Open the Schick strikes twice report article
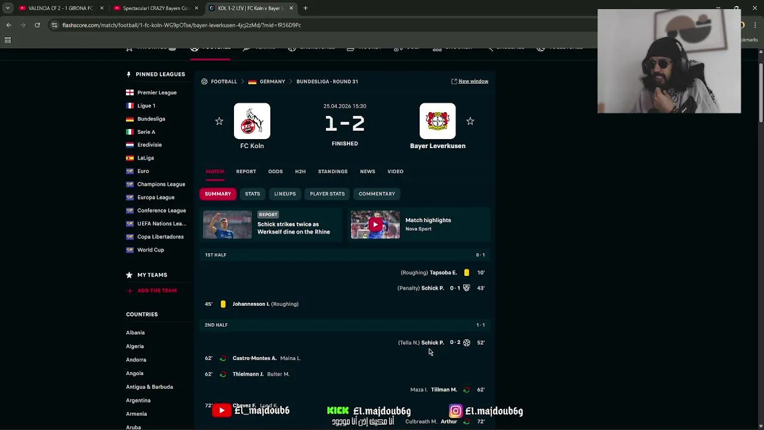This screenshot has height=430, width=764. coord(294,228)
